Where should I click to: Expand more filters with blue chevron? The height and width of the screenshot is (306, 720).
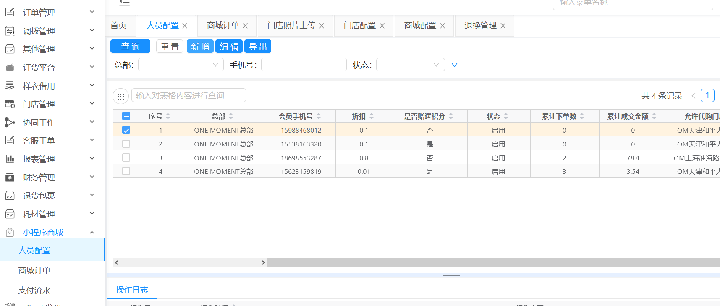[x=454, y=65]
